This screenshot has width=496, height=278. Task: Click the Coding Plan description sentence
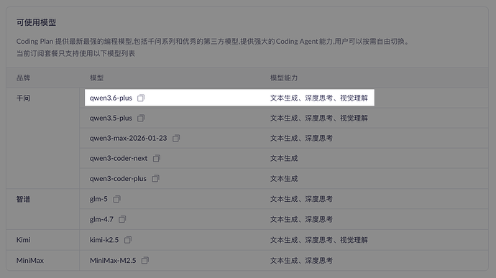[213, 42]
